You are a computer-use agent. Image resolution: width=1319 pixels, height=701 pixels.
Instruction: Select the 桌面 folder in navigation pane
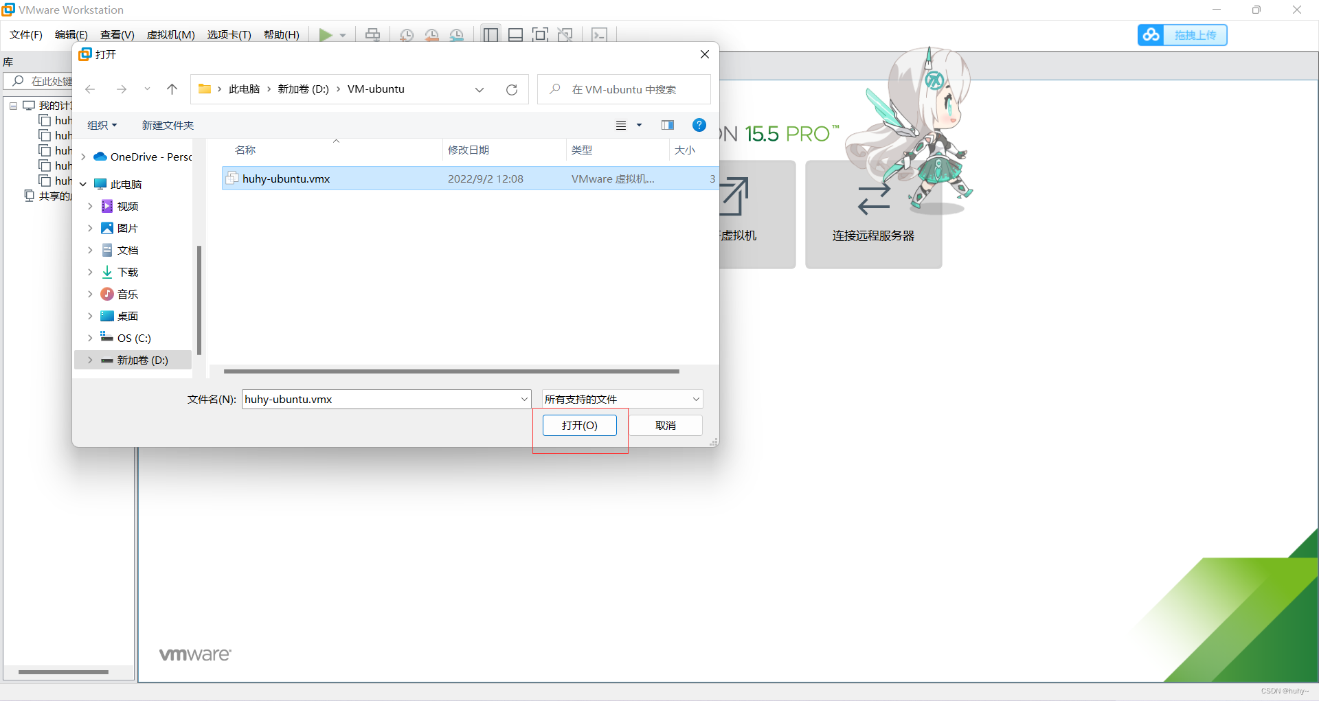pos(127,317)
